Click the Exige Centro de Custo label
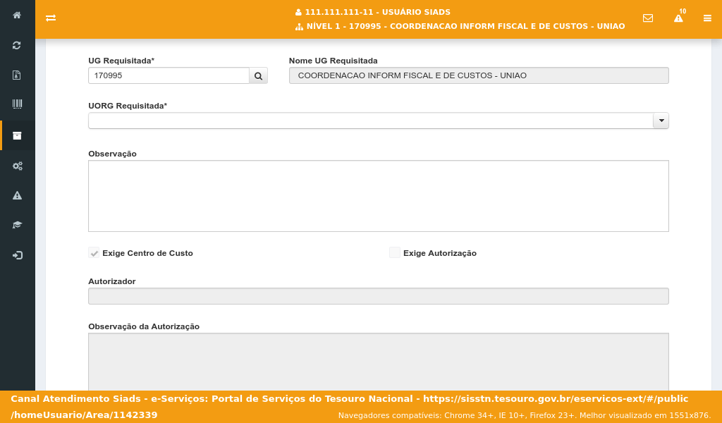 click(148, 253)
